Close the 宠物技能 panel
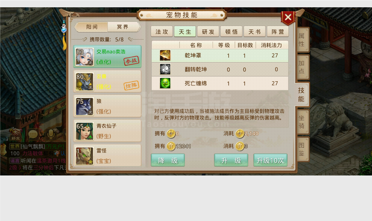Image resolution: width=372 pixels, height=221 pixels. point(288,17)
